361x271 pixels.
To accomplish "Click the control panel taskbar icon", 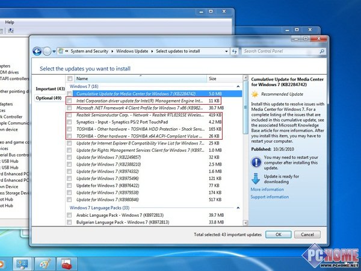I will (x=22, y=264).
